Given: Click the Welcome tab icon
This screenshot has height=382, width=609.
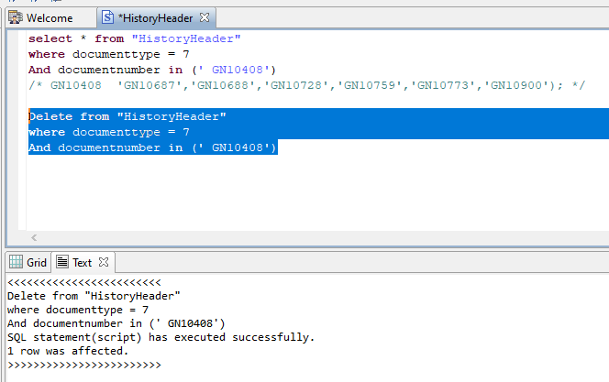Looking at the screenshot, I should point(16,17).
